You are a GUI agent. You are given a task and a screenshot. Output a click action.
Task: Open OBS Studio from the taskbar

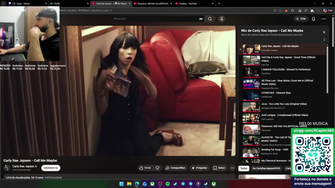[160, 184]
